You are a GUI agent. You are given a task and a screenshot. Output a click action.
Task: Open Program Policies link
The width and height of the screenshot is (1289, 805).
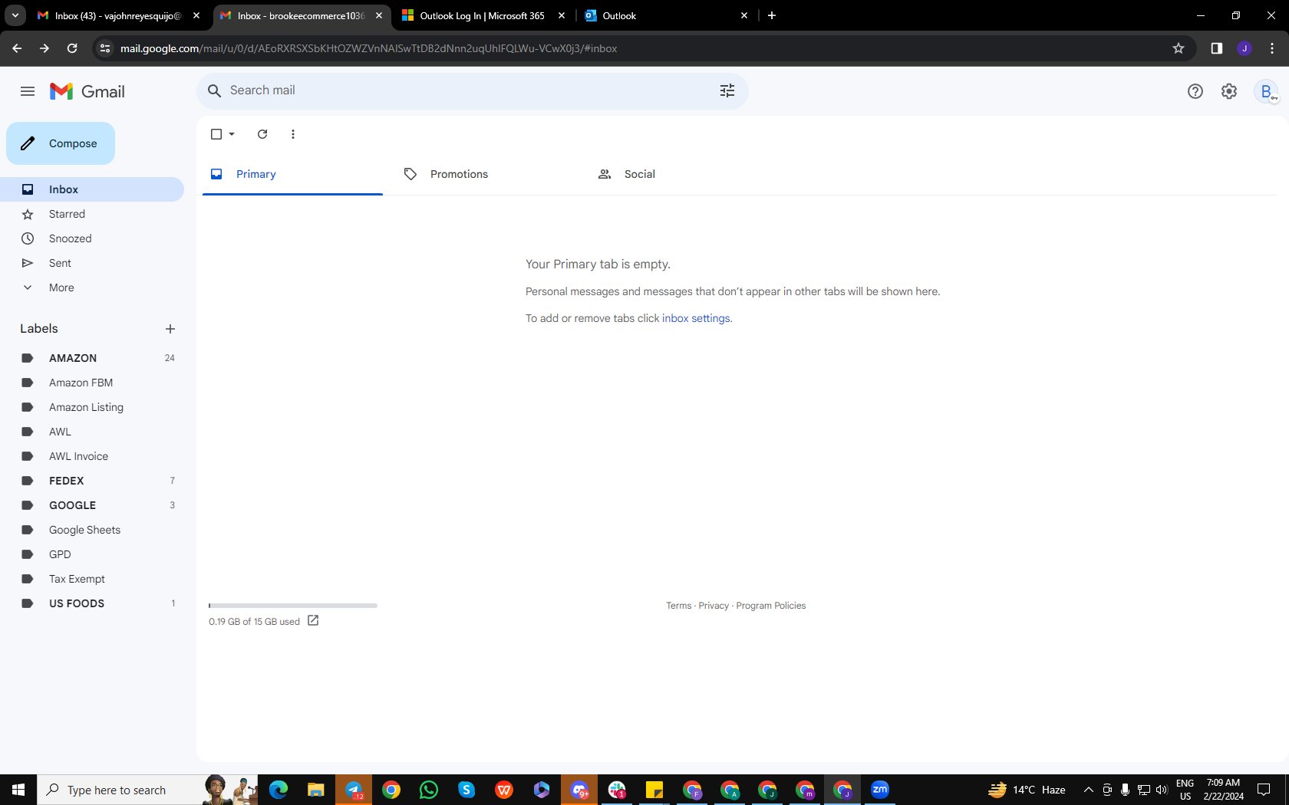coord(771,606)
